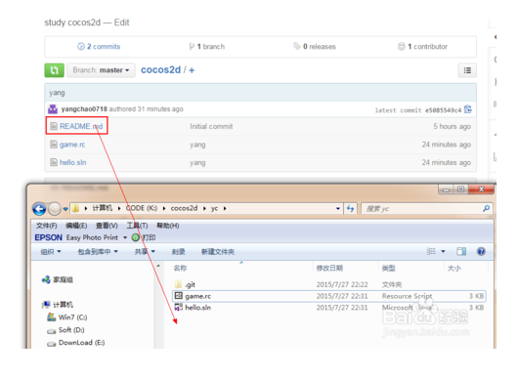518x379 pixels.
Task: Click the yc segment in address bar
Action: click(x=214, y=208)
